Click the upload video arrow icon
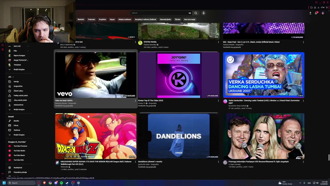Image resolution: width=330 pixels, height=186 pixels. pos(310,13)
